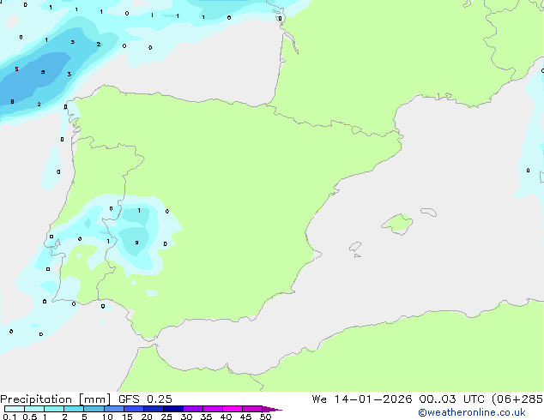This screenshot has height=420, width=544.
Task: Click the '10' legend label
Action: [x=107, y=417]
